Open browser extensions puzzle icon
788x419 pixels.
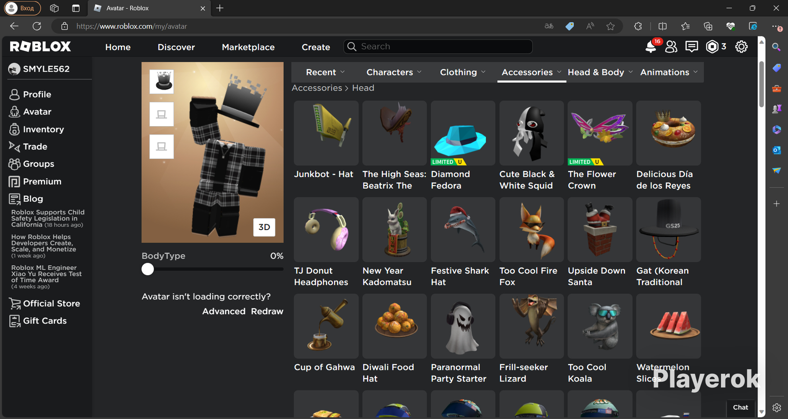pyautogui.click(x=638, y=26)
